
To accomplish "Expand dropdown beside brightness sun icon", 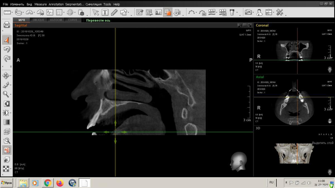I will point(11,113).
